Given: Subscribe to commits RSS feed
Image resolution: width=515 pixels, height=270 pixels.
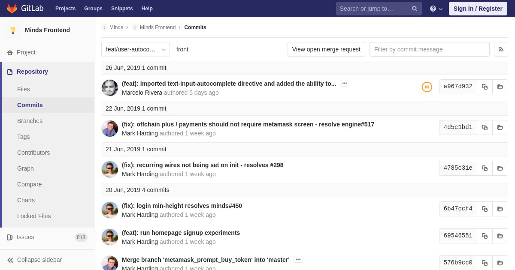Looking at the screenshot, I should pos(501,49).
